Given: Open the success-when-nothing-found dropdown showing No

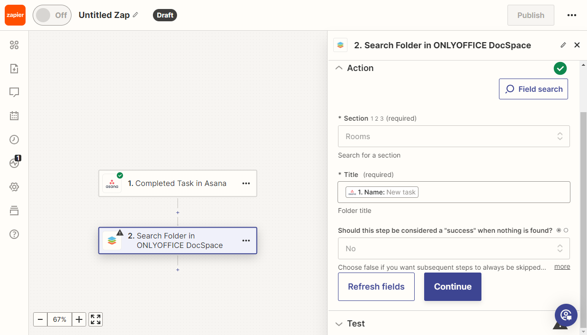Looking at the screenshot, I should click(454, 248).
